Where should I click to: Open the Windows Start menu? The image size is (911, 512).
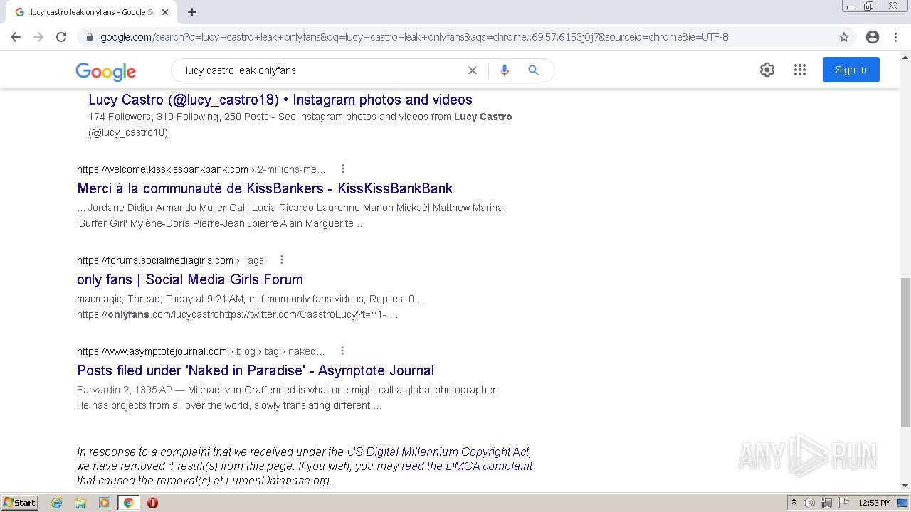(19, 503)
